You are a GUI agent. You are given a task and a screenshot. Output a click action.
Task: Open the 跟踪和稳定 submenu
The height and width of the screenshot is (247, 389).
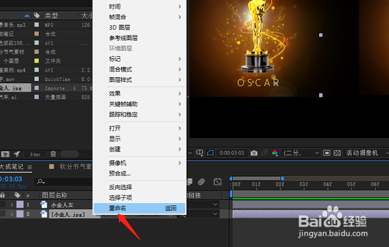(x=140, y=114)
